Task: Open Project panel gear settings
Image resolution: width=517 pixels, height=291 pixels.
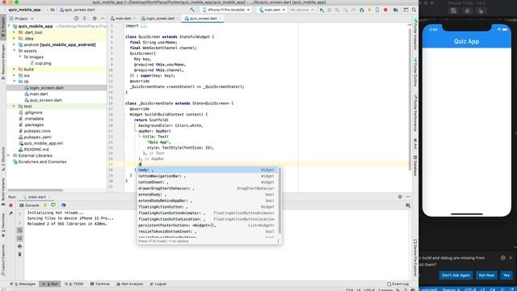Action: [x=95, y=19]
